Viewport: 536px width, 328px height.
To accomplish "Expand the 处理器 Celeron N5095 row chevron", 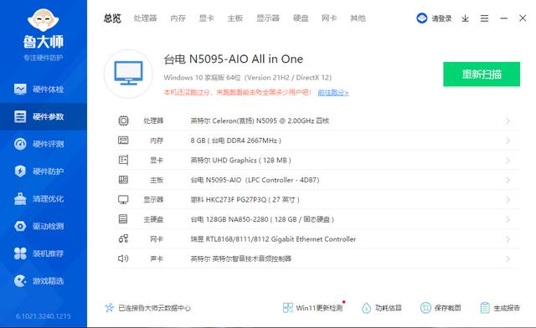I will (508, 121).
